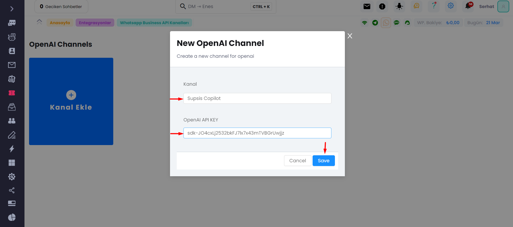Go to the Anasayfa breadcrumb
Image resolution: width=513 pixels, height=227 pixels.
60,23
